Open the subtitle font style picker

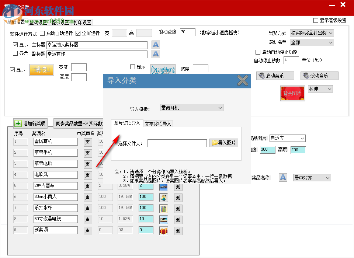pos(155,54)
